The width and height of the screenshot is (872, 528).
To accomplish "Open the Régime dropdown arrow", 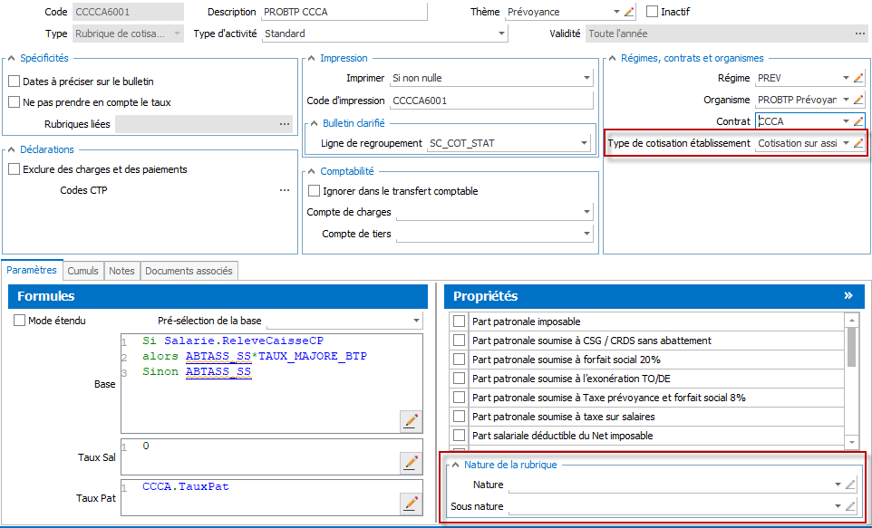I will click(x=846, y=79).
